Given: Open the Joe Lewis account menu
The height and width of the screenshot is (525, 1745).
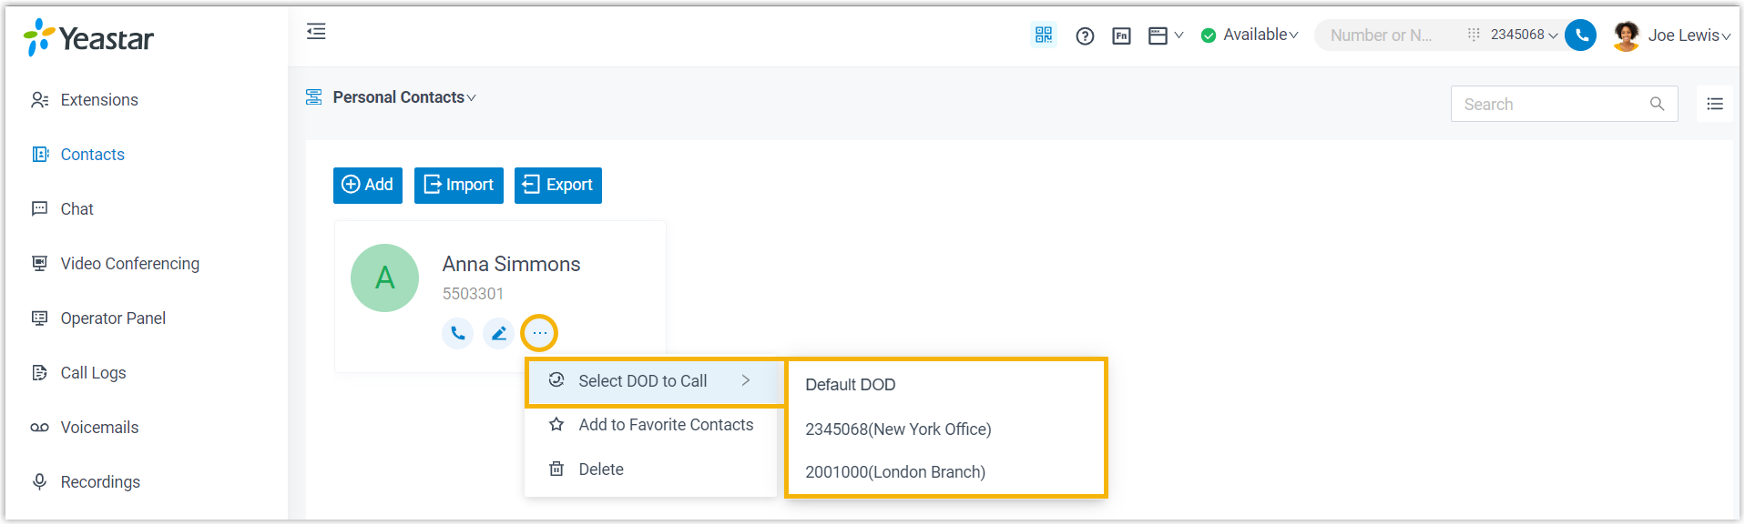Looking at the screenshot, I should tap(1689, 35).
